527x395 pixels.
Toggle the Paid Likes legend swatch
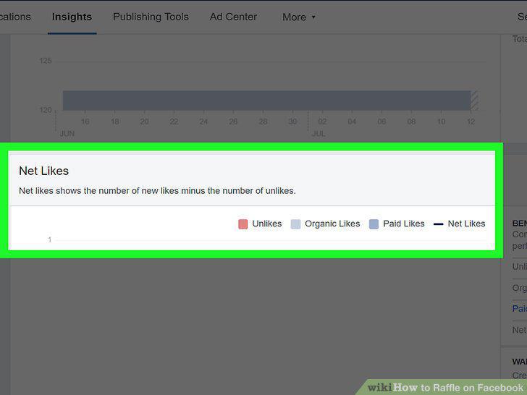coord(374,224)
